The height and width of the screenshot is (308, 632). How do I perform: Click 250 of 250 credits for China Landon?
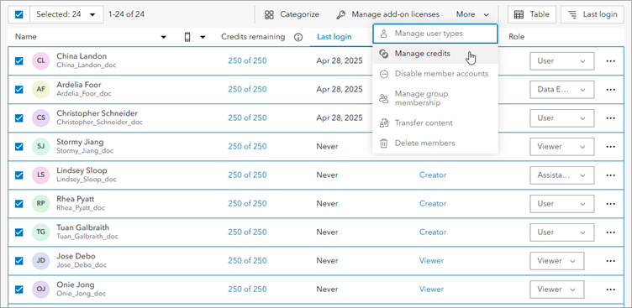[x=247, y=60]
